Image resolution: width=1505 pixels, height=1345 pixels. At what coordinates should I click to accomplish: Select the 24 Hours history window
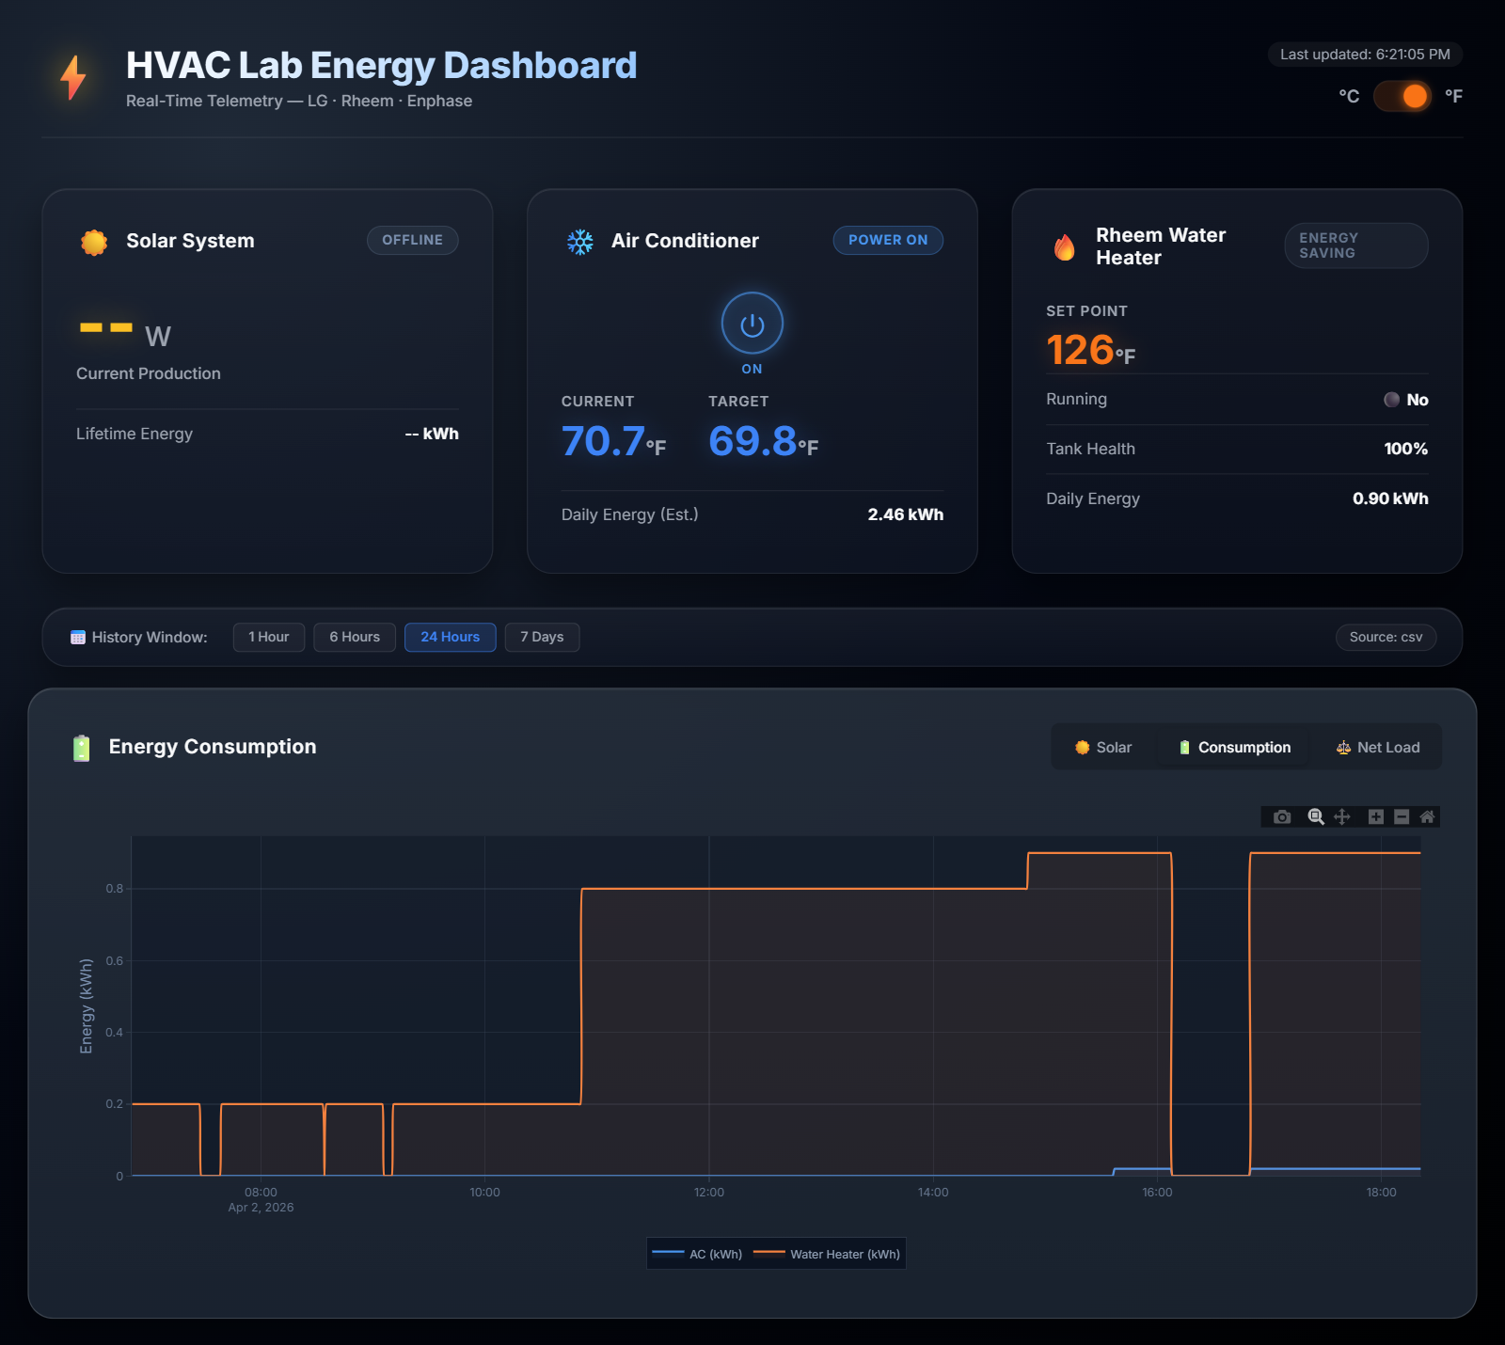coord(450,637)
